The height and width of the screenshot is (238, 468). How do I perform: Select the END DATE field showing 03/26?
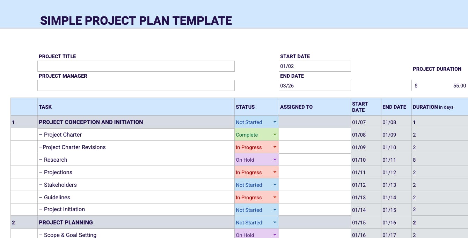point(314,85)
